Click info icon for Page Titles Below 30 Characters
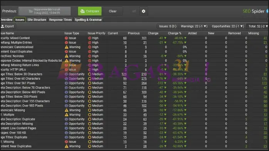Viewport: 269px width, 151px height. tap(66, 74)
